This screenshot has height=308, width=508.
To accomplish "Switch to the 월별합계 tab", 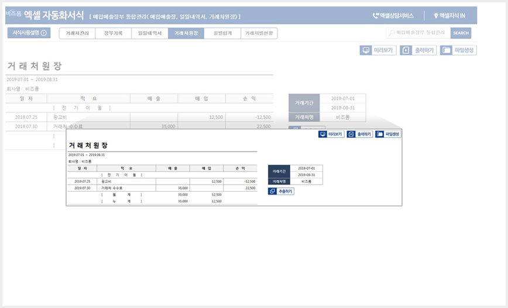I will point(222,33).
